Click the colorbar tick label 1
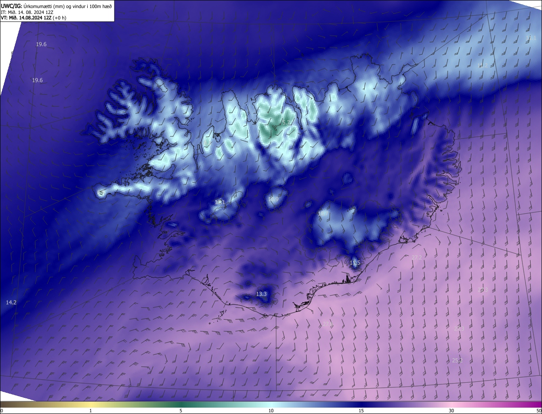The width and height of the screenshot is (542, 414). [x=91, y=411]
